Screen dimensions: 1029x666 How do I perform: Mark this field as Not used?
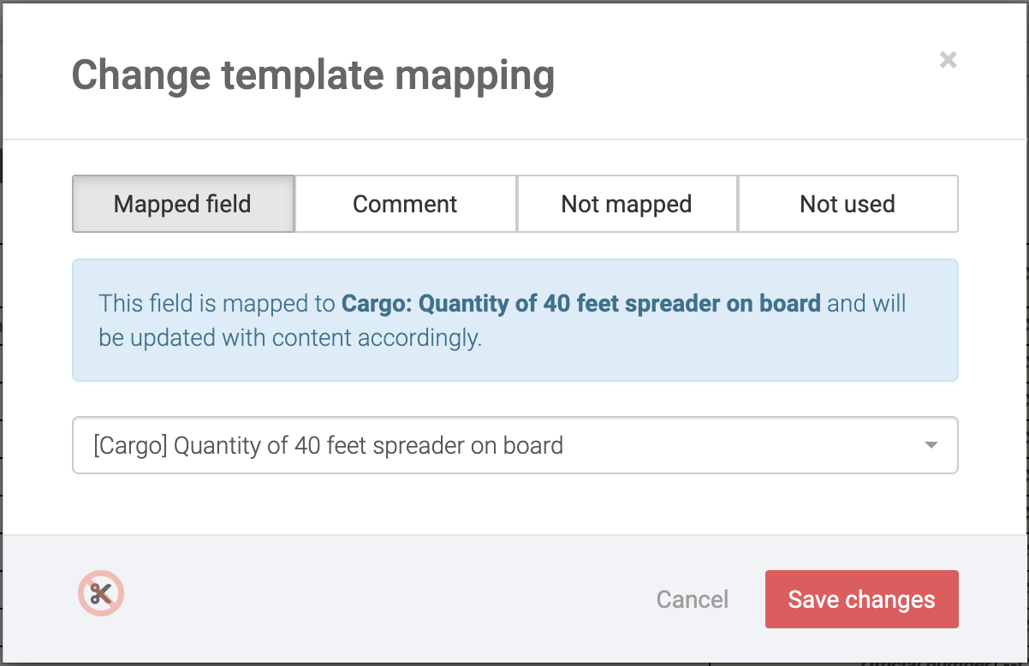click(847, 204)
